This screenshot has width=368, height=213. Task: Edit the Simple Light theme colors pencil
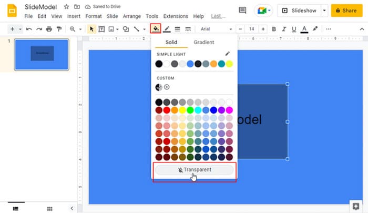pos(228,54)
